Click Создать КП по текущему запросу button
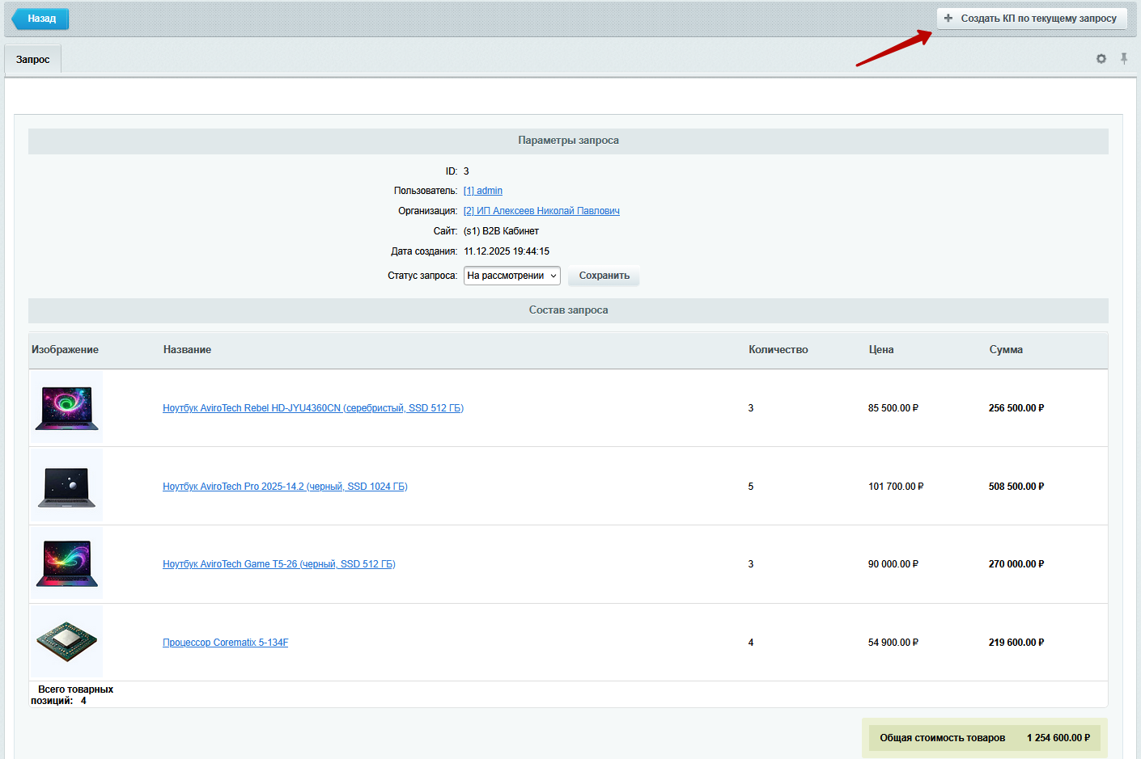Viewport: 1141px width, 759px height. pos(1031,19)
